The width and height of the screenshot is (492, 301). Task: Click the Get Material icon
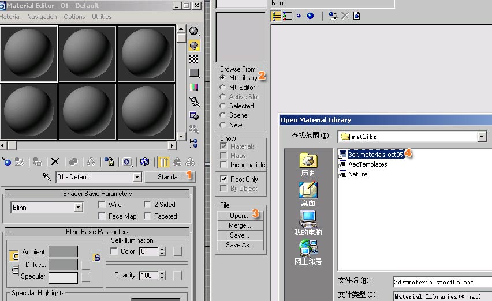pos(6,162)
